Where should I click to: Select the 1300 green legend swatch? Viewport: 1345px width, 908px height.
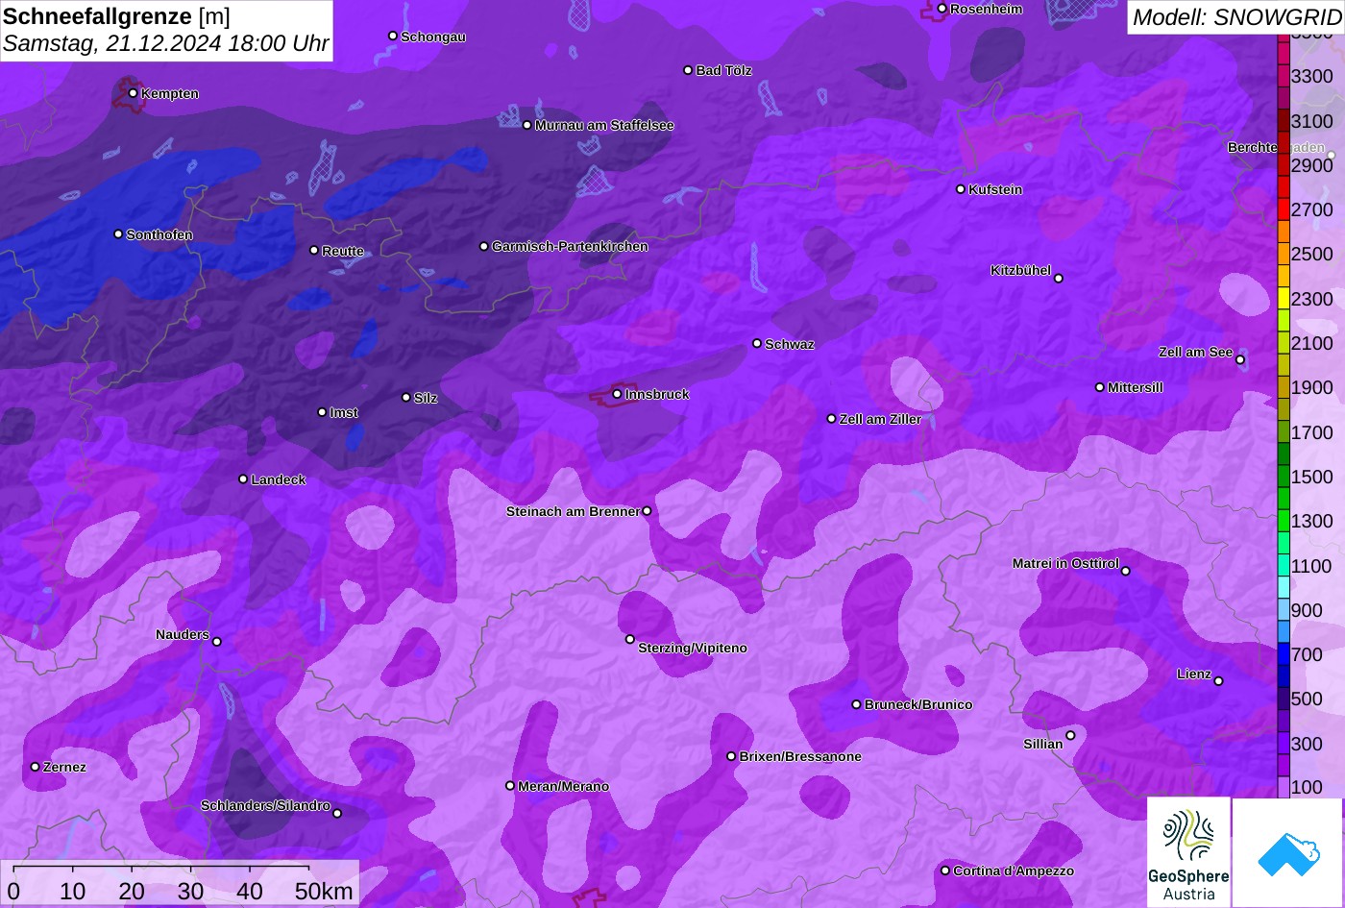(1284, 521)
